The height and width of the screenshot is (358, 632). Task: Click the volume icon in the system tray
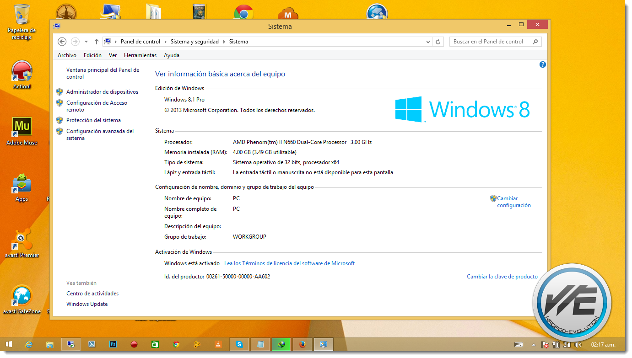tap(578, 344)
